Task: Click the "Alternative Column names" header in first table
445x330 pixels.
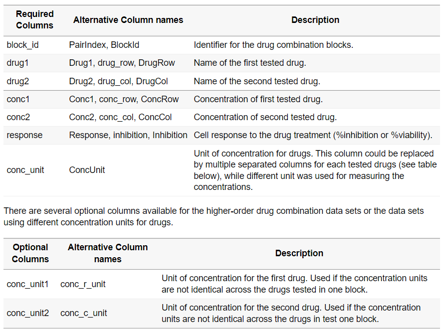Action: tap(128, 20)
